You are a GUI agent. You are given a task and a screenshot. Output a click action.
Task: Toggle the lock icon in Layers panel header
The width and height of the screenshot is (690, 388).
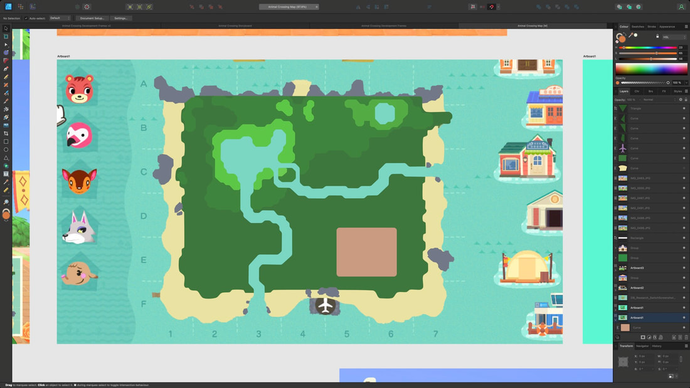coord(686,100)
